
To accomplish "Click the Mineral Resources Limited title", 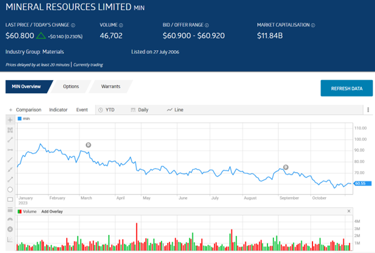I will point(69,7).
